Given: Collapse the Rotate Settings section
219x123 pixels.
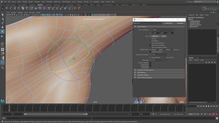Looking at the screenshot, I should (x=135, y=27).
